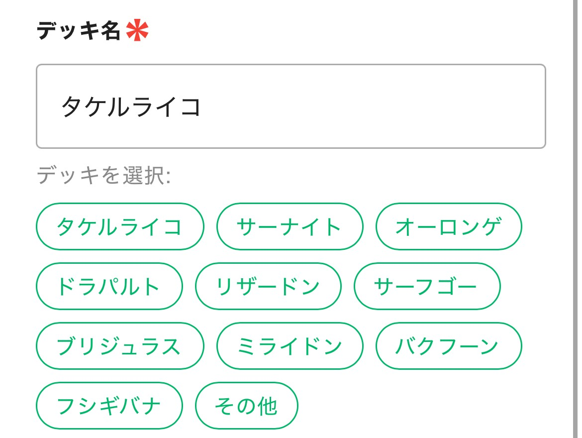Click the red required asterisk
582x438 pixels.
point(137,31)
